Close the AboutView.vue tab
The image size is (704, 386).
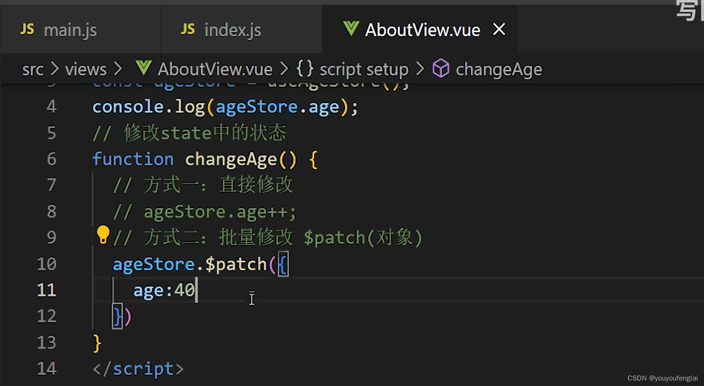coord(499,29)
